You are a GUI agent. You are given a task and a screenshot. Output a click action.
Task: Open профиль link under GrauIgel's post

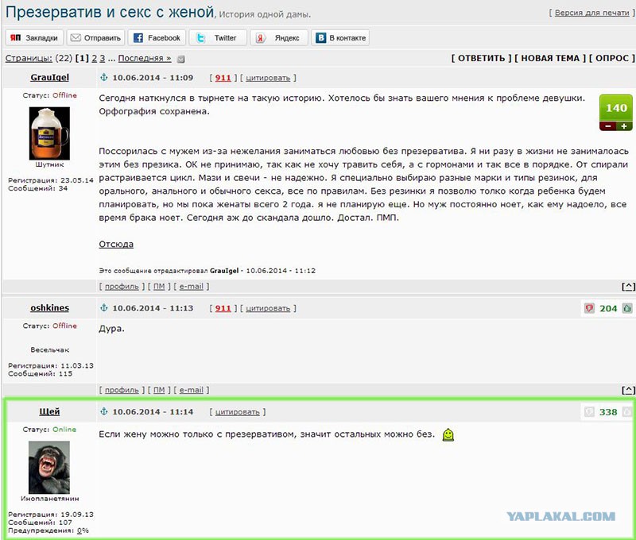122,287
